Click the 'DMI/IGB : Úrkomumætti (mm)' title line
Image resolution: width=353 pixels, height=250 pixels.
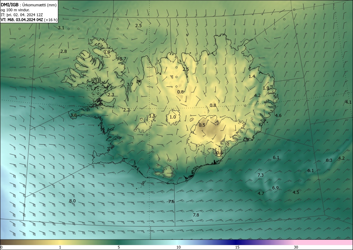pyautogui.click(x=29, y=5)
